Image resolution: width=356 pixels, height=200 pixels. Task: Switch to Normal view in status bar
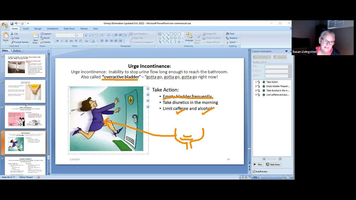[243, 177]
